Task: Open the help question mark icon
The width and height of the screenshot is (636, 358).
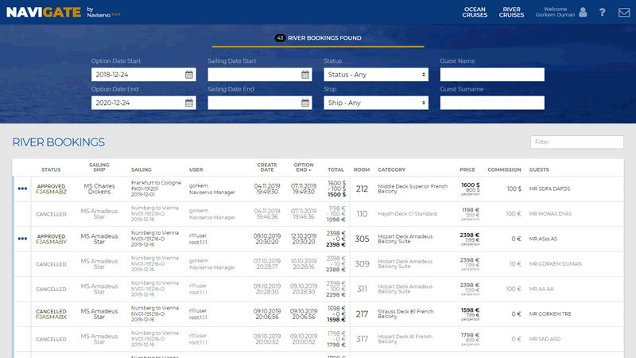Action: click(603, 13)
